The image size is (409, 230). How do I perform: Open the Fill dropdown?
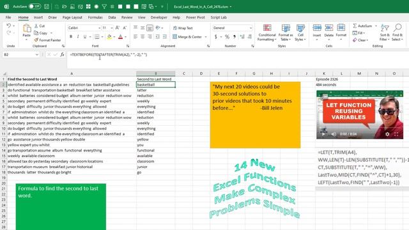click(x=359, y=33)
